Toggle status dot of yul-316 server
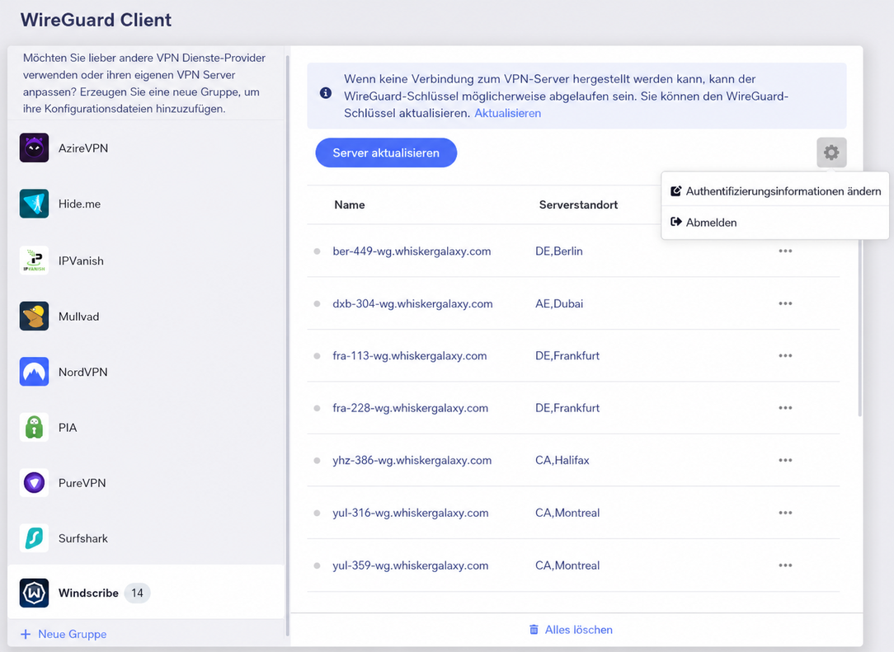The image size is (894, 652). 317,513
